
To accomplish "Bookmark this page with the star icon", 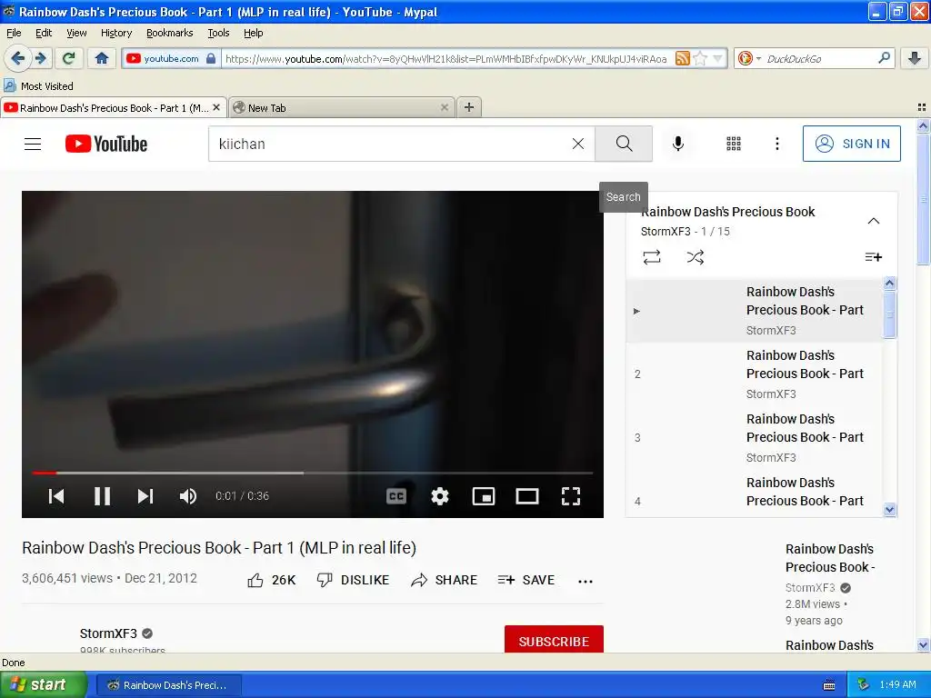I will [x=700, y=58].
